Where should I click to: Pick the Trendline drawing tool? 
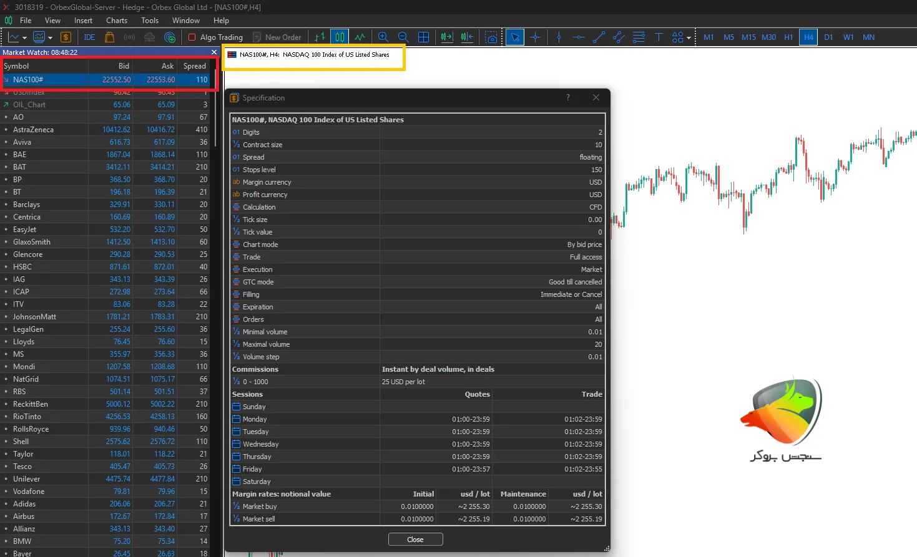click(x=599, y=37)
